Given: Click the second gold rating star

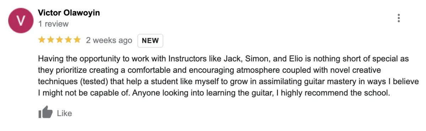Looking at the screenshot, I should coord(50,40).
